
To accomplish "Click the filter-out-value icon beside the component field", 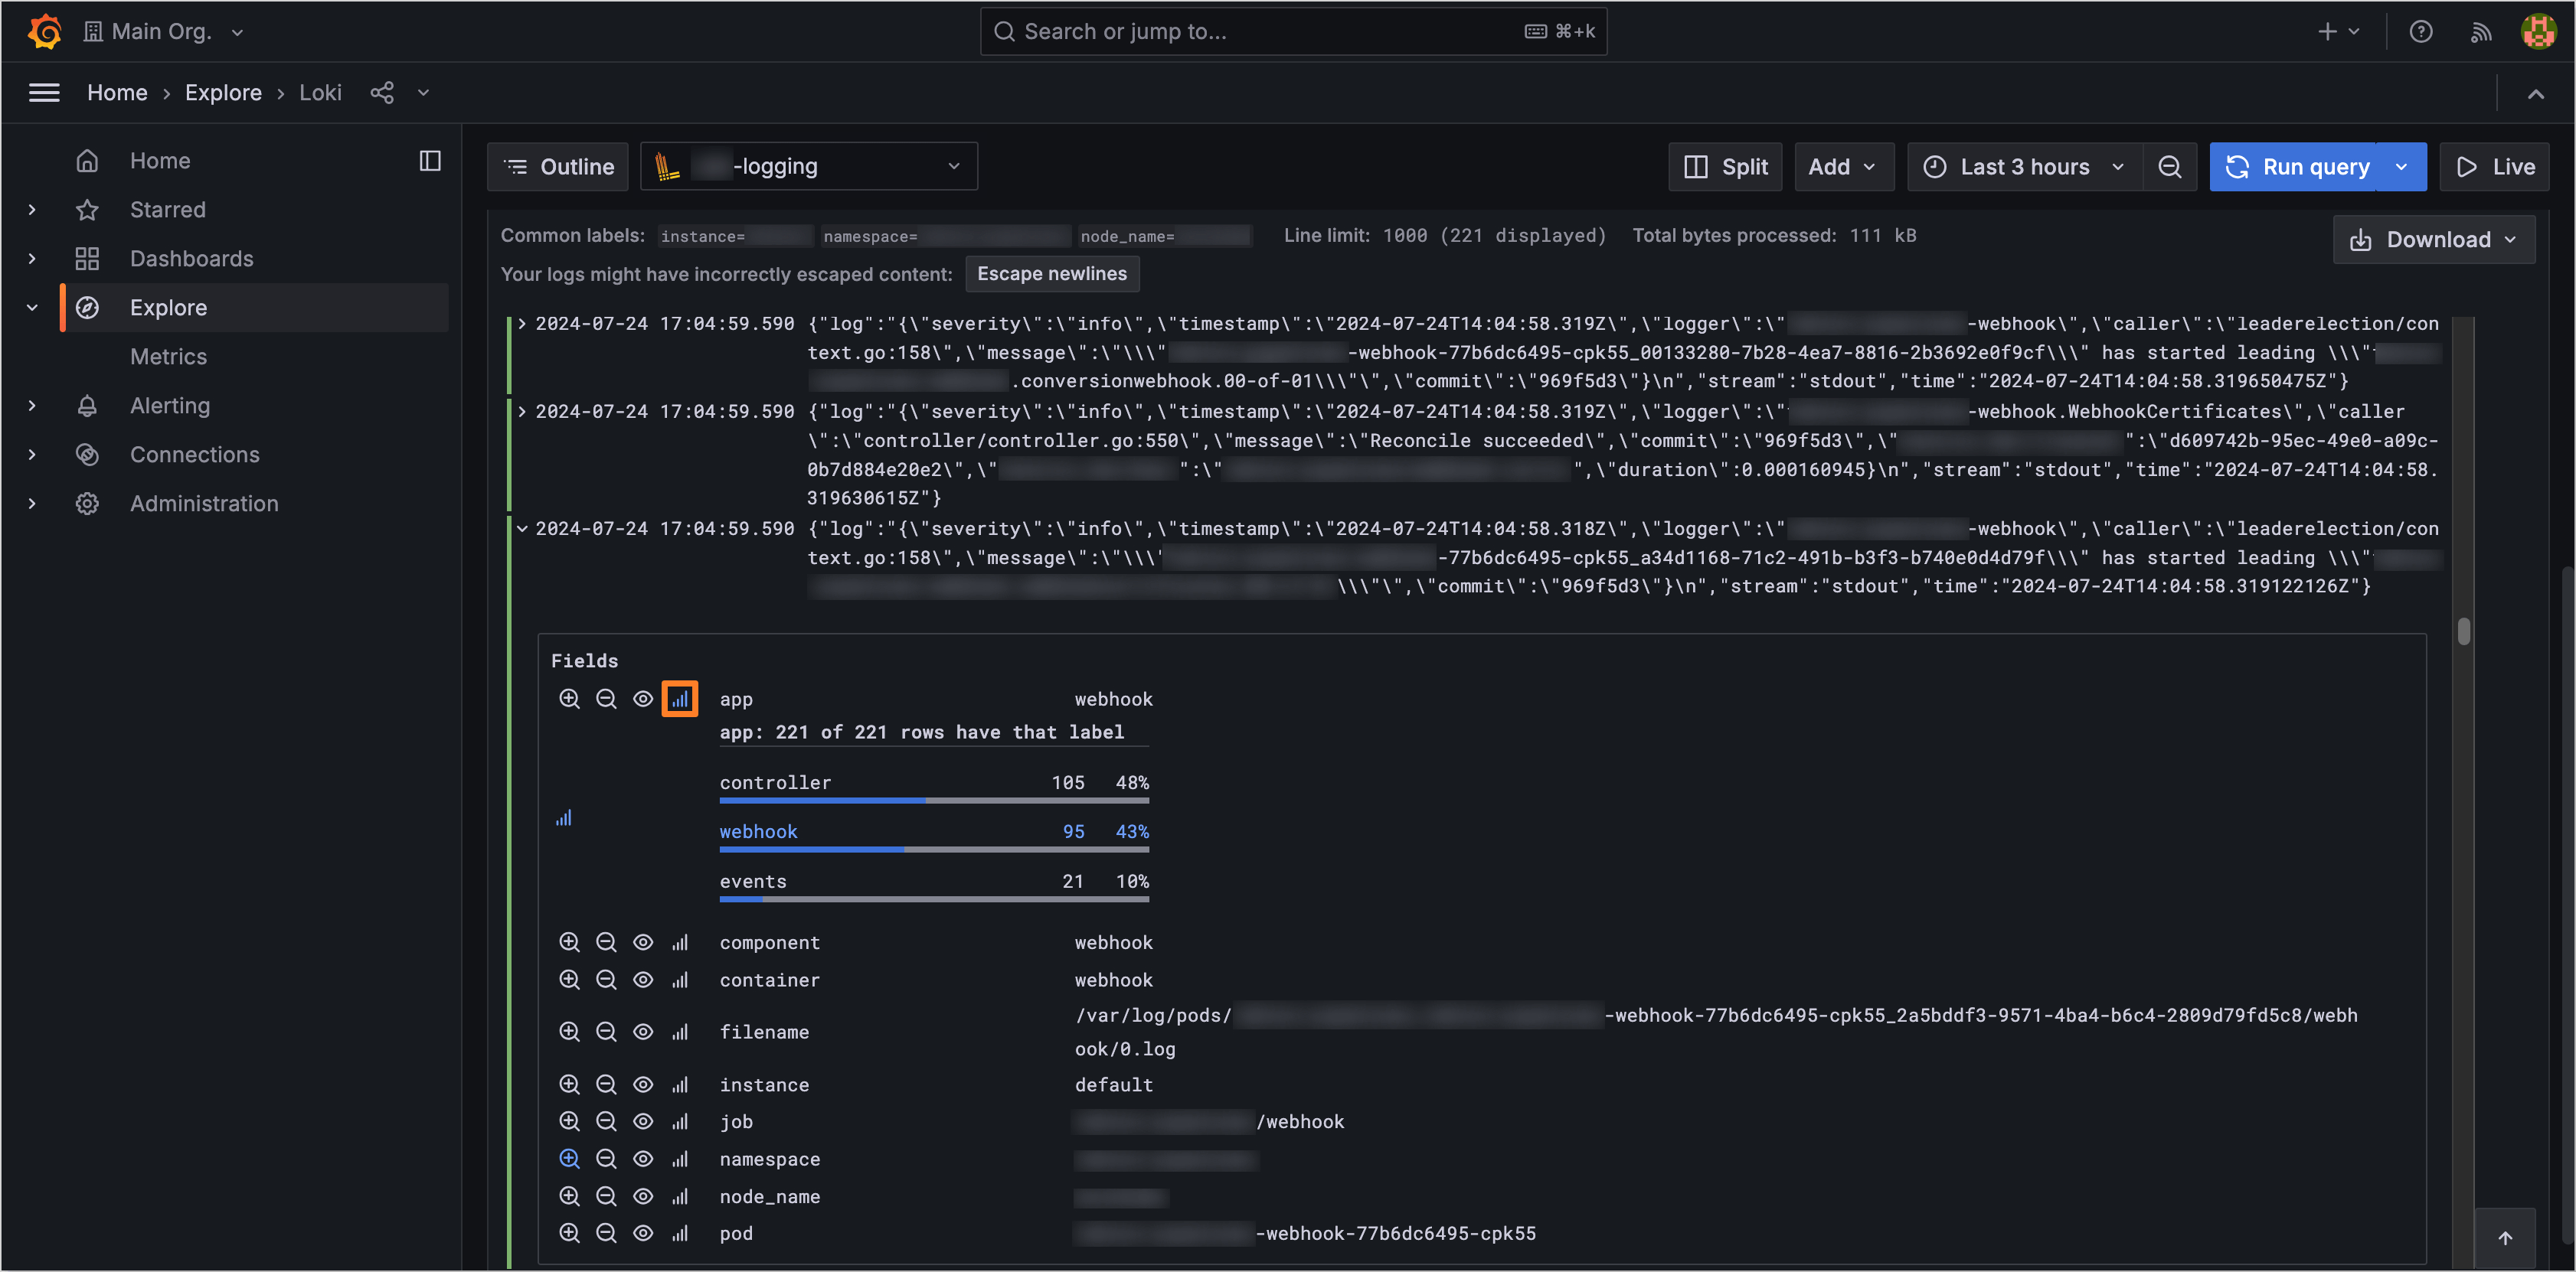I will point(606,942).
